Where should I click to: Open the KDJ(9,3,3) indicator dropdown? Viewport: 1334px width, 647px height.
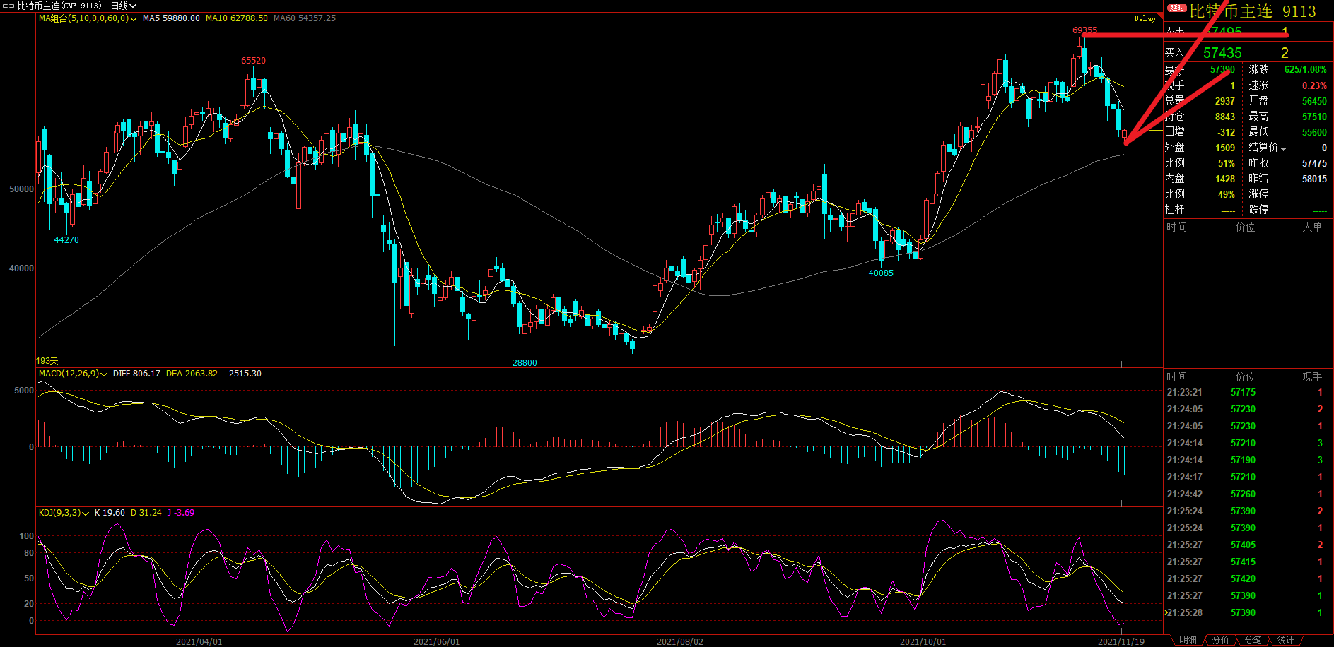pyautogui.click(x=86, y=513)
